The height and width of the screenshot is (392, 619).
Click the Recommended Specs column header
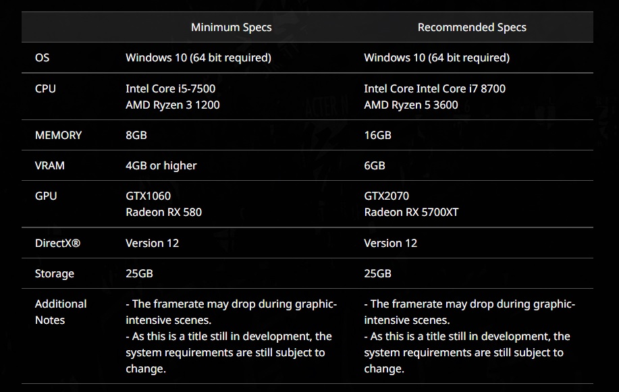[472, 28]
